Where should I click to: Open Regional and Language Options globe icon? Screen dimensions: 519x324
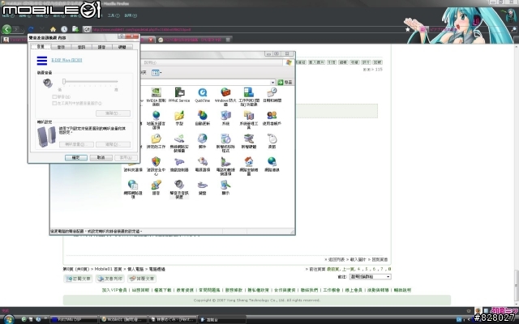pyautogui.click(x=156, y=119)
